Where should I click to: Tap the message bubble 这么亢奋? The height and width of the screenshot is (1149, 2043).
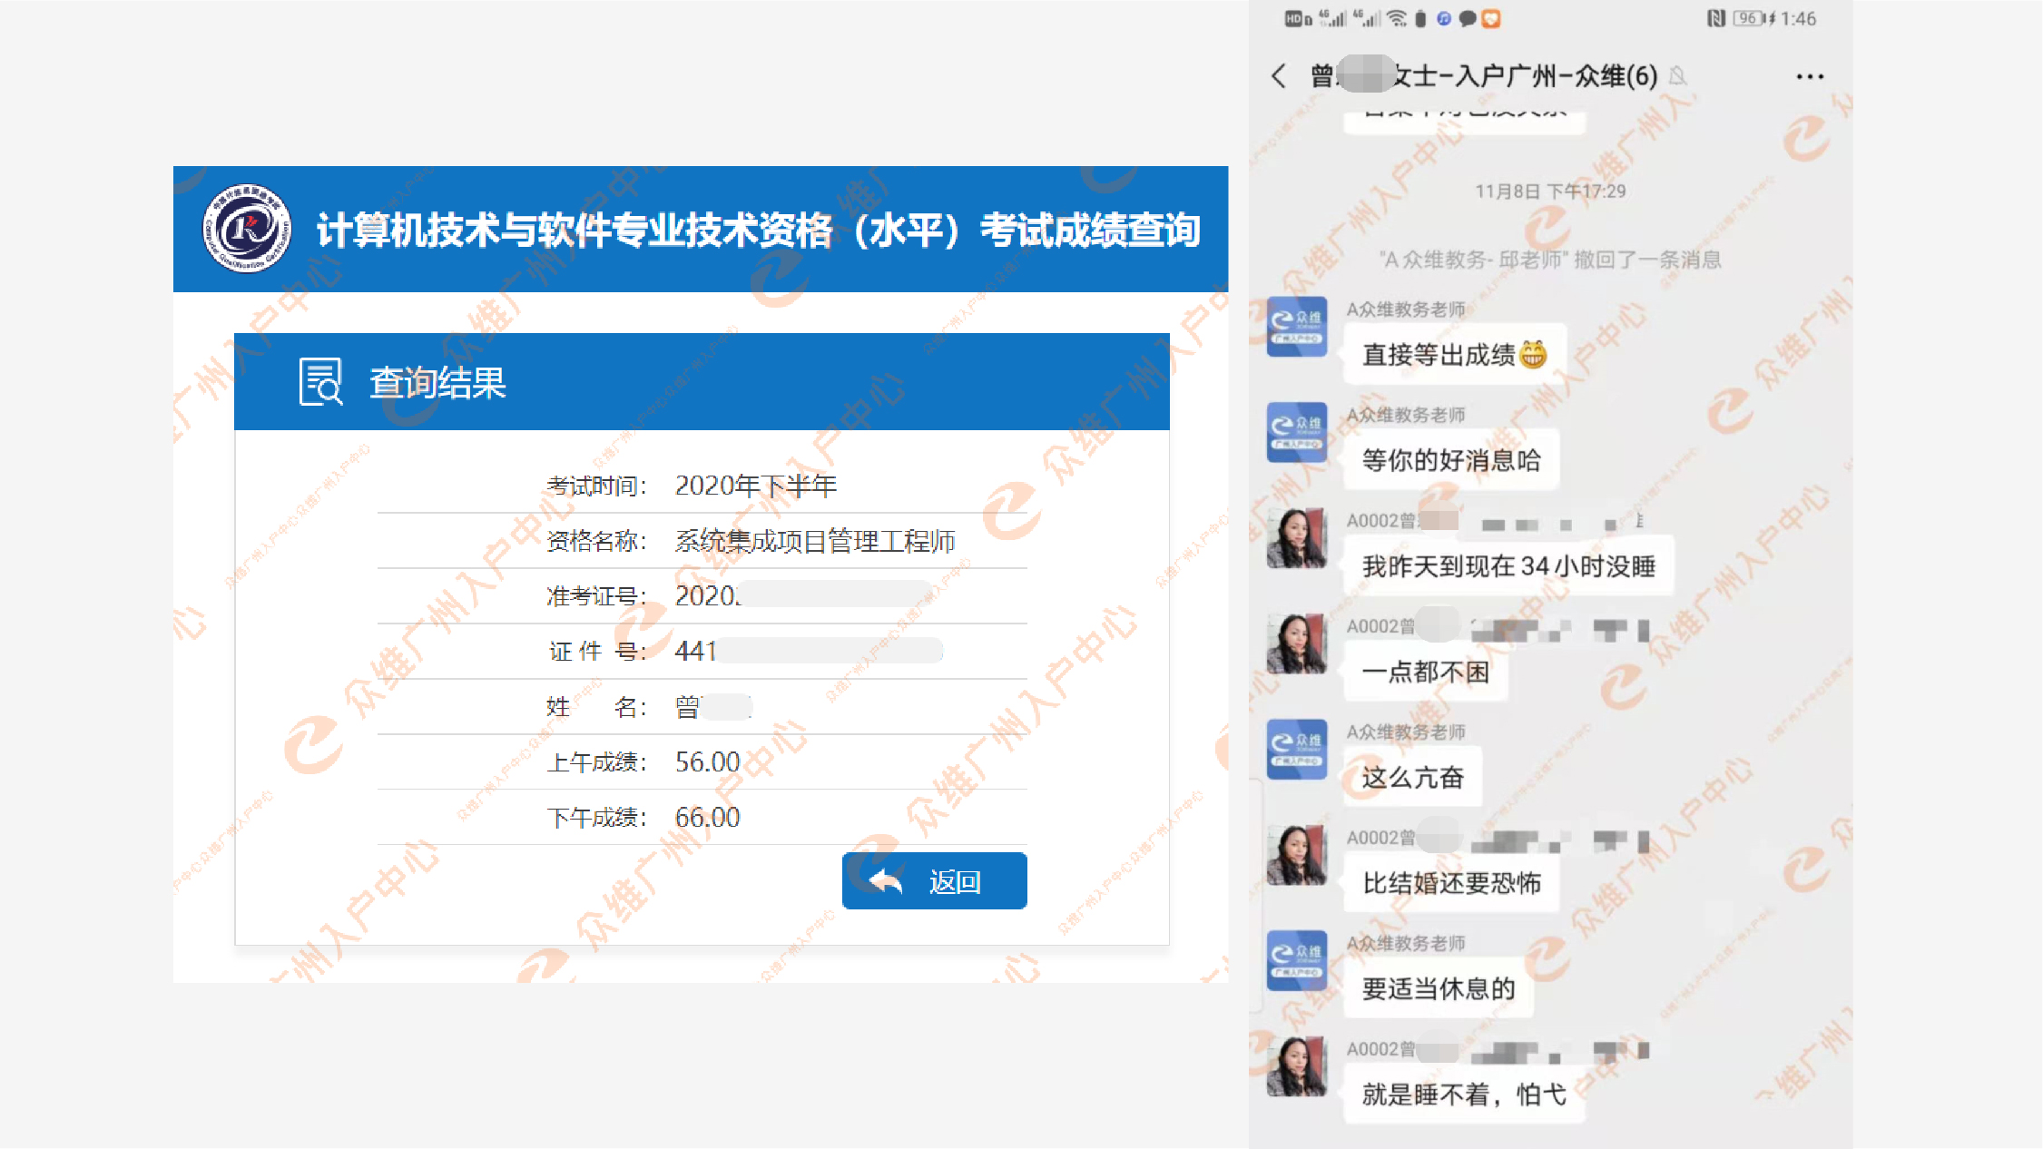pos(1413,777)
